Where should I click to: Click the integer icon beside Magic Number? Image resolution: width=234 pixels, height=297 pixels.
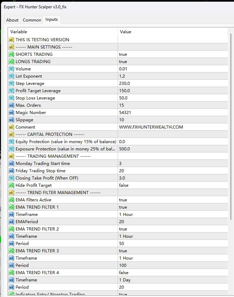(11, 113)
